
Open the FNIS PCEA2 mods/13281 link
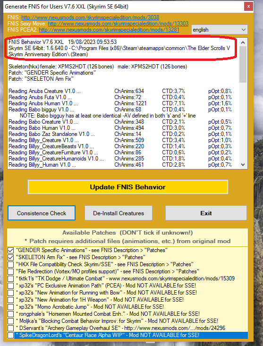tap(109, 30)
